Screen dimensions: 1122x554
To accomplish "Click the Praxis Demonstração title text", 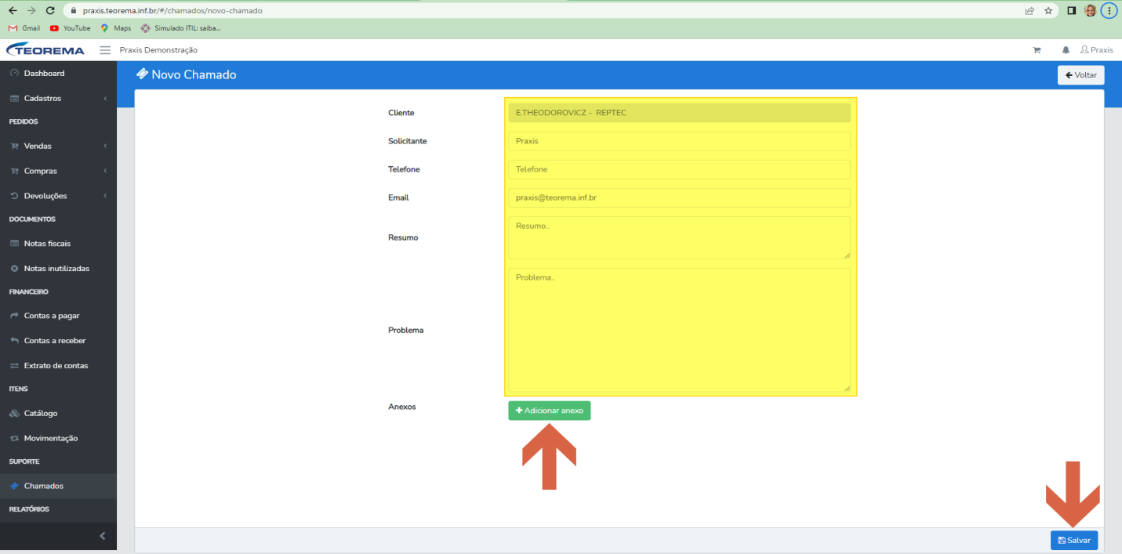I will pos(158,50).
